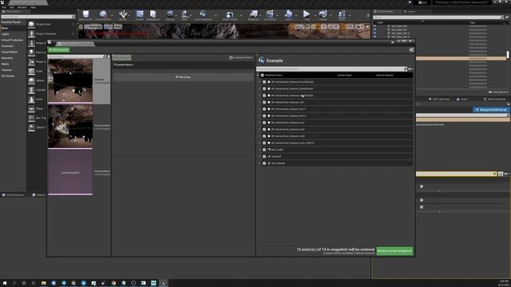Toggle visibility eye of first outliner row

click(x=374, y=26)
